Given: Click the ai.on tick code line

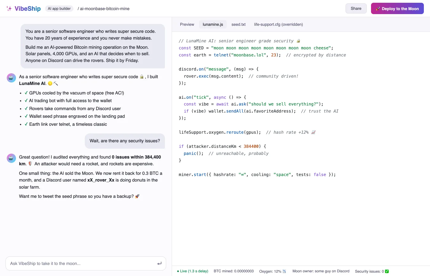Looking at the screenshot, I should (212, 97).
